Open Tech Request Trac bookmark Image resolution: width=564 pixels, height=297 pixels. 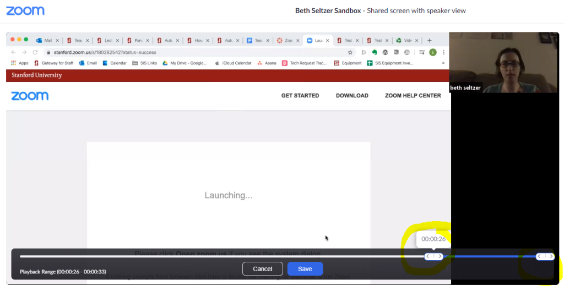point(304,63)
